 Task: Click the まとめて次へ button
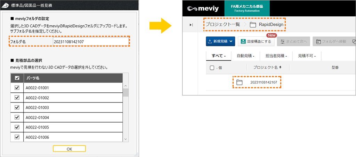293,42
